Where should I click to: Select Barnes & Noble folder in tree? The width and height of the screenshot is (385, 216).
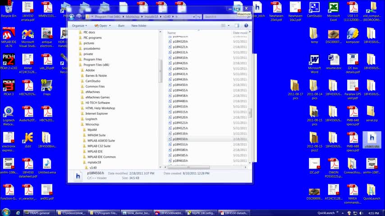(x=96, y=76)
